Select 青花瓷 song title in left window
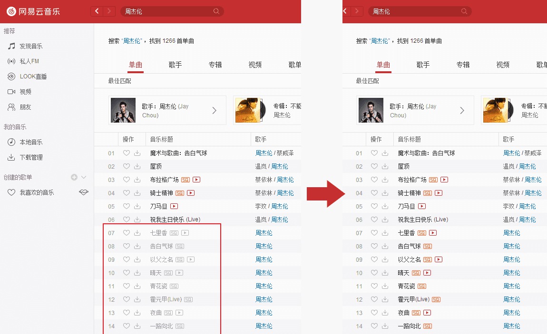The image size is (547, 334). point(158,286)
